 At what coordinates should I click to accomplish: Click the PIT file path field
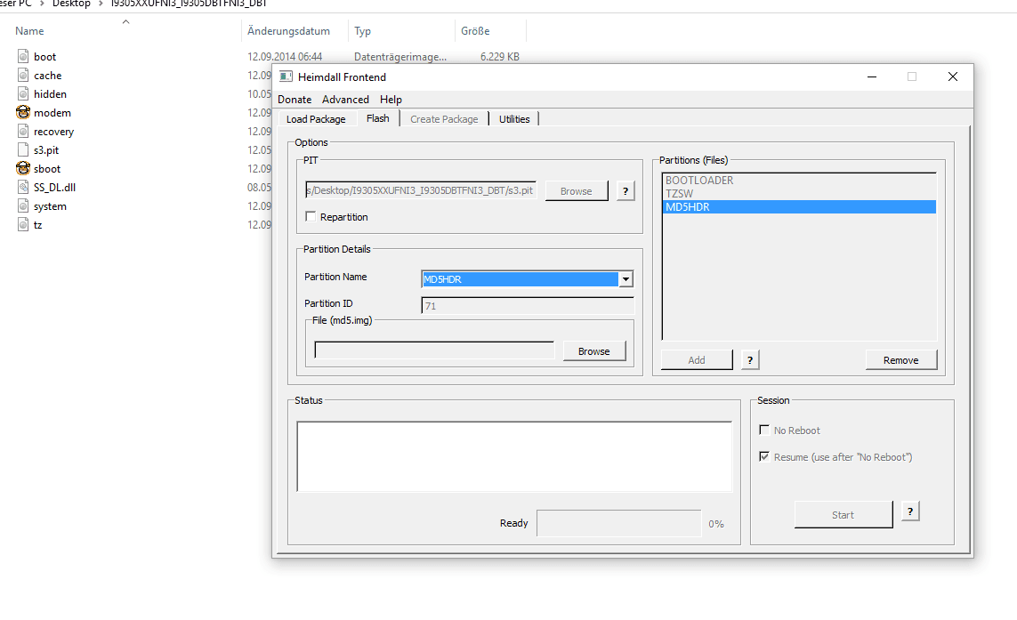tap(421, 190)
